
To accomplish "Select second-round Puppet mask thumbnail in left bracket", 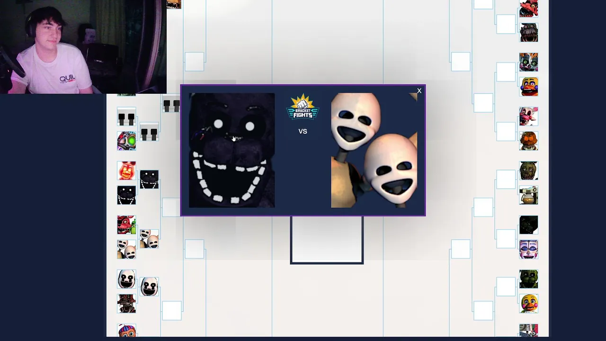I will [x=149, y=287].
